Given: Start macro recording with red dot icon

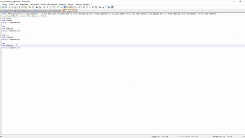Looking at the screenshot, I should (x=83, y=7).
